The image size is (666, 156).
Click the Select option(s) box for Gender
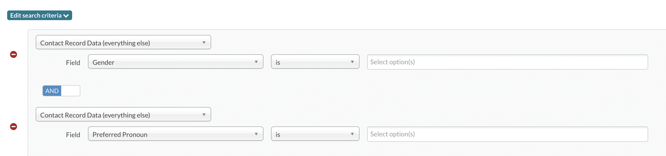coord(507,62)
